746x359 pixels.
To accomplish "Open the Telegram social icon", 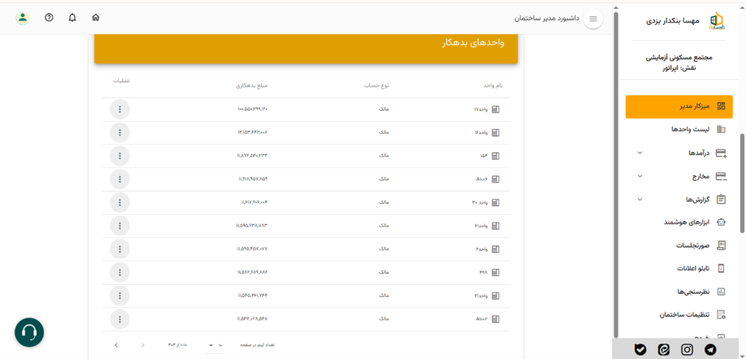I will click(x=710, y=350).
